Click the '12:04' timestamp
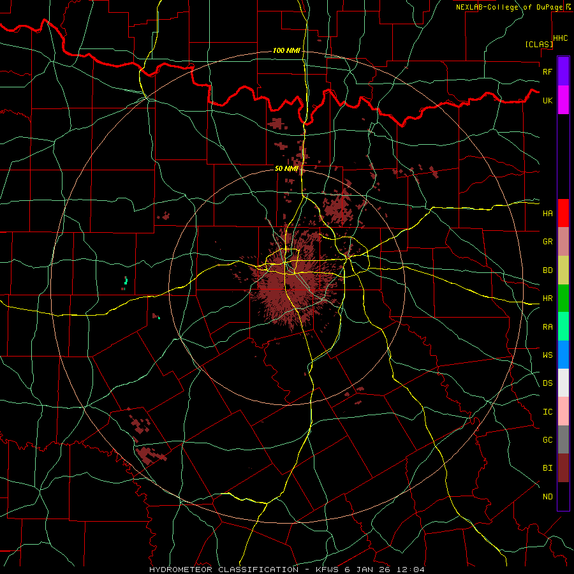 pos(411,570)
